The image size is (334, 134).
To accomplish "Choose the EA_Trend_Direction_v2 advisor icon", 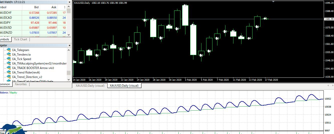I will 9,77.
